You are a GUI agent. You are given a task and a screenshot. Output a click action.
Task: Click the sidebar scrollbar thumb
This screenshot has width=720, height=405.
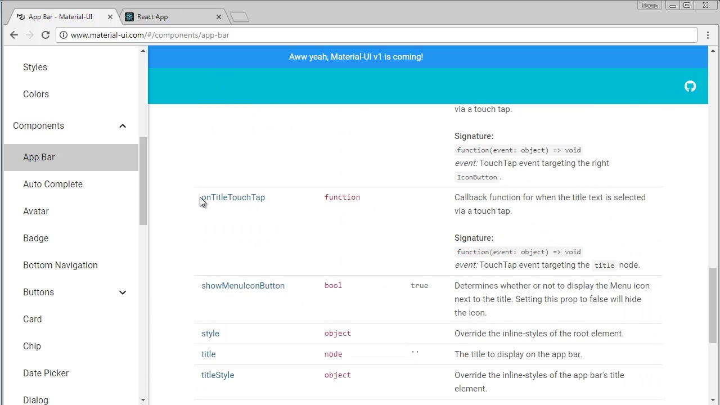point(143,181)
